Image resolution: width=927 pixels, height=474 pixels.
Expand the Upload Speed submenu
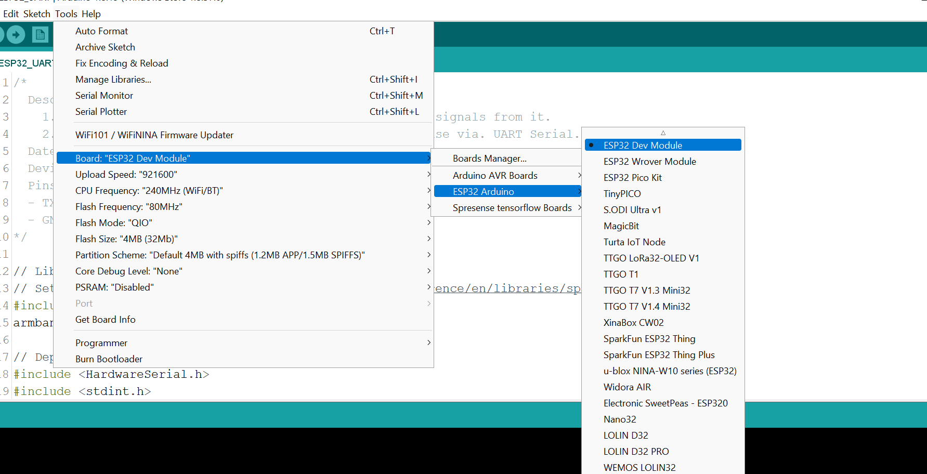(x=126, y=174)
